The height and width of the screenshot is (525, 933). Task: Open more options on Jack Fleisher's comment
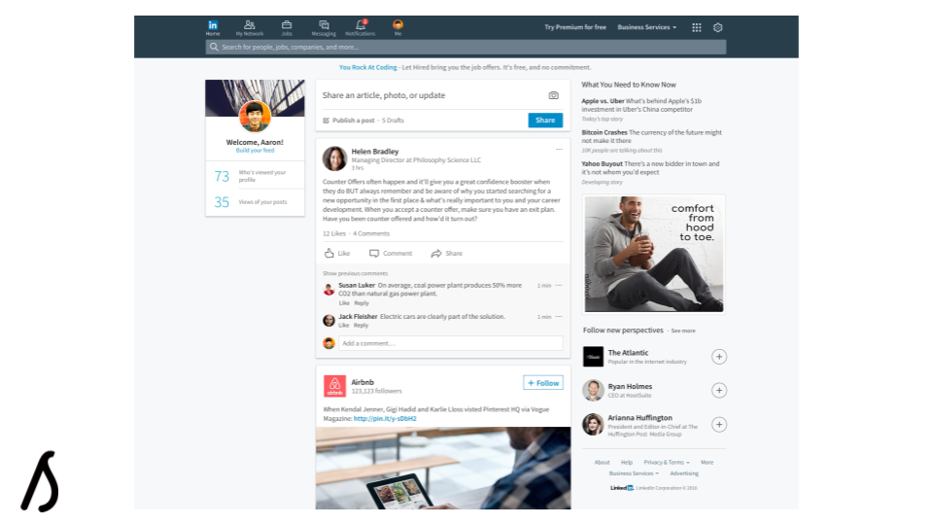[559, 317]
